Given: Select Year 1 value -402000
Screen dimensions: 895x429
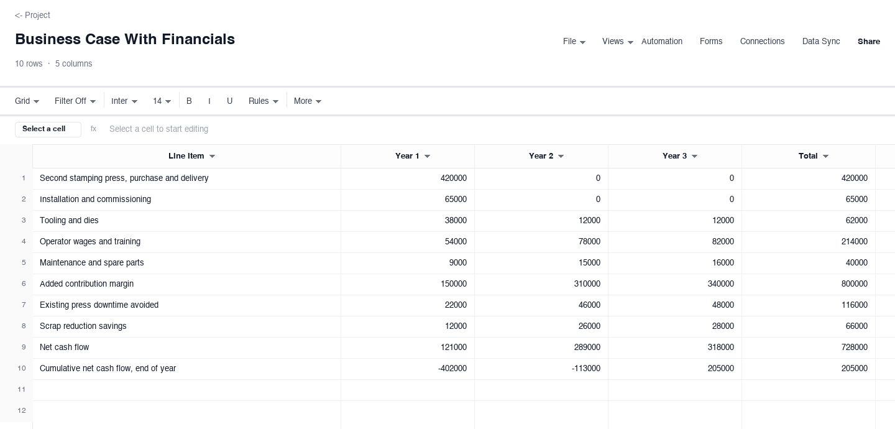Looking at the screenshot, I should point(408,369).
